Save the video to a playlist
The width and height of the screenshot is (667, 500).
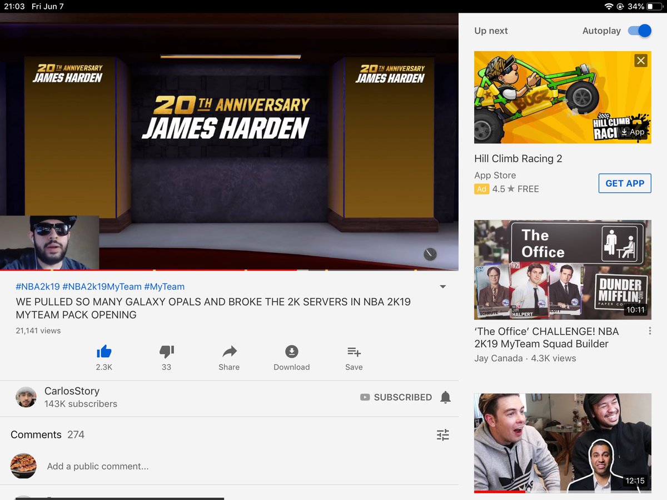pyautogui.click(x=354, y=351)
